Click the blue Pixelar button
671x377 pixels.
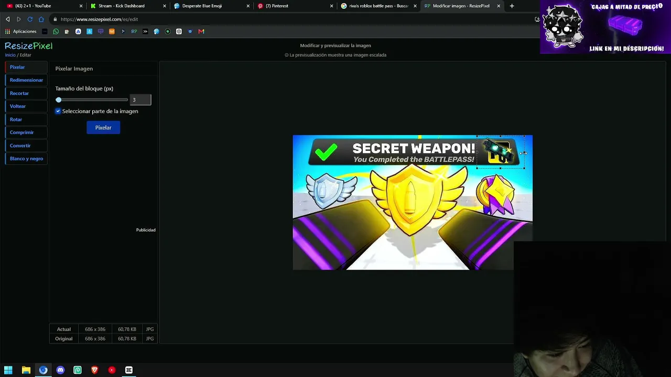tap(103, 128)
